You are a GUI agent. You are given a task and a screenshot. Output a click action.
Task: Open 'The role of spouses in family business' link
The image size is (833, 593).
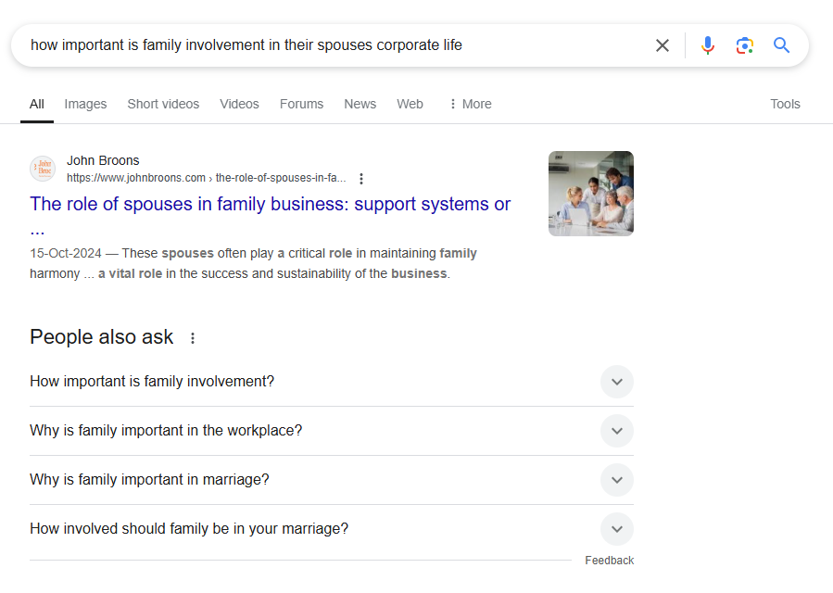tap(270, 204)
